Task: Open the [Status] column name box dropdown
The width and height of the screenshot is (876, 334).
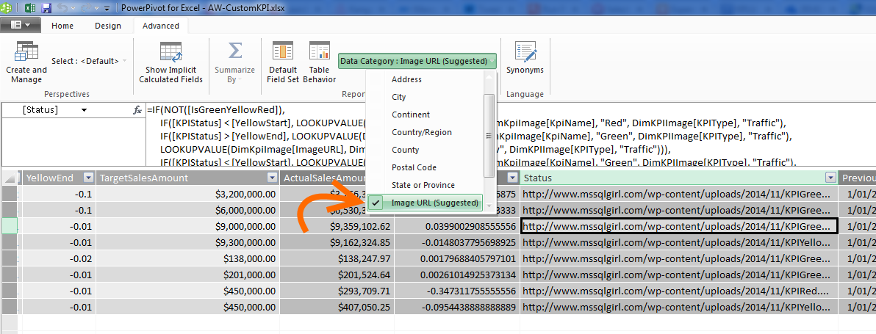Action: pos(84,110)
